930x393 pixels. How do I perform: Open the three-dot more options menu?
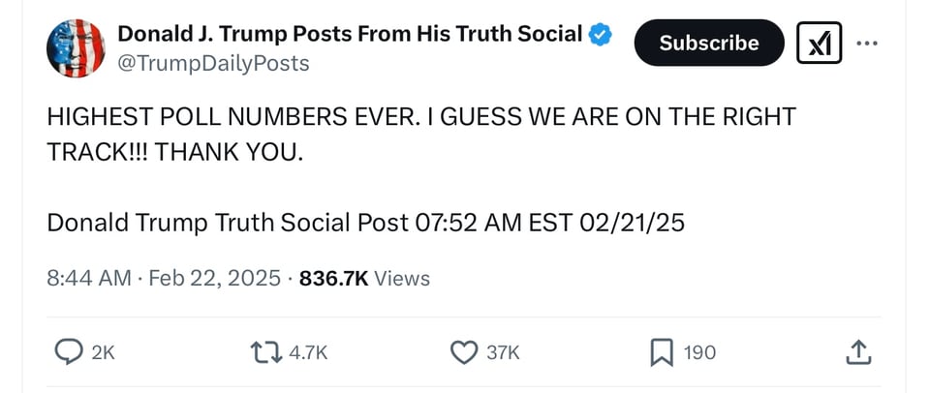pyautogui.click(x=868, y=43)
